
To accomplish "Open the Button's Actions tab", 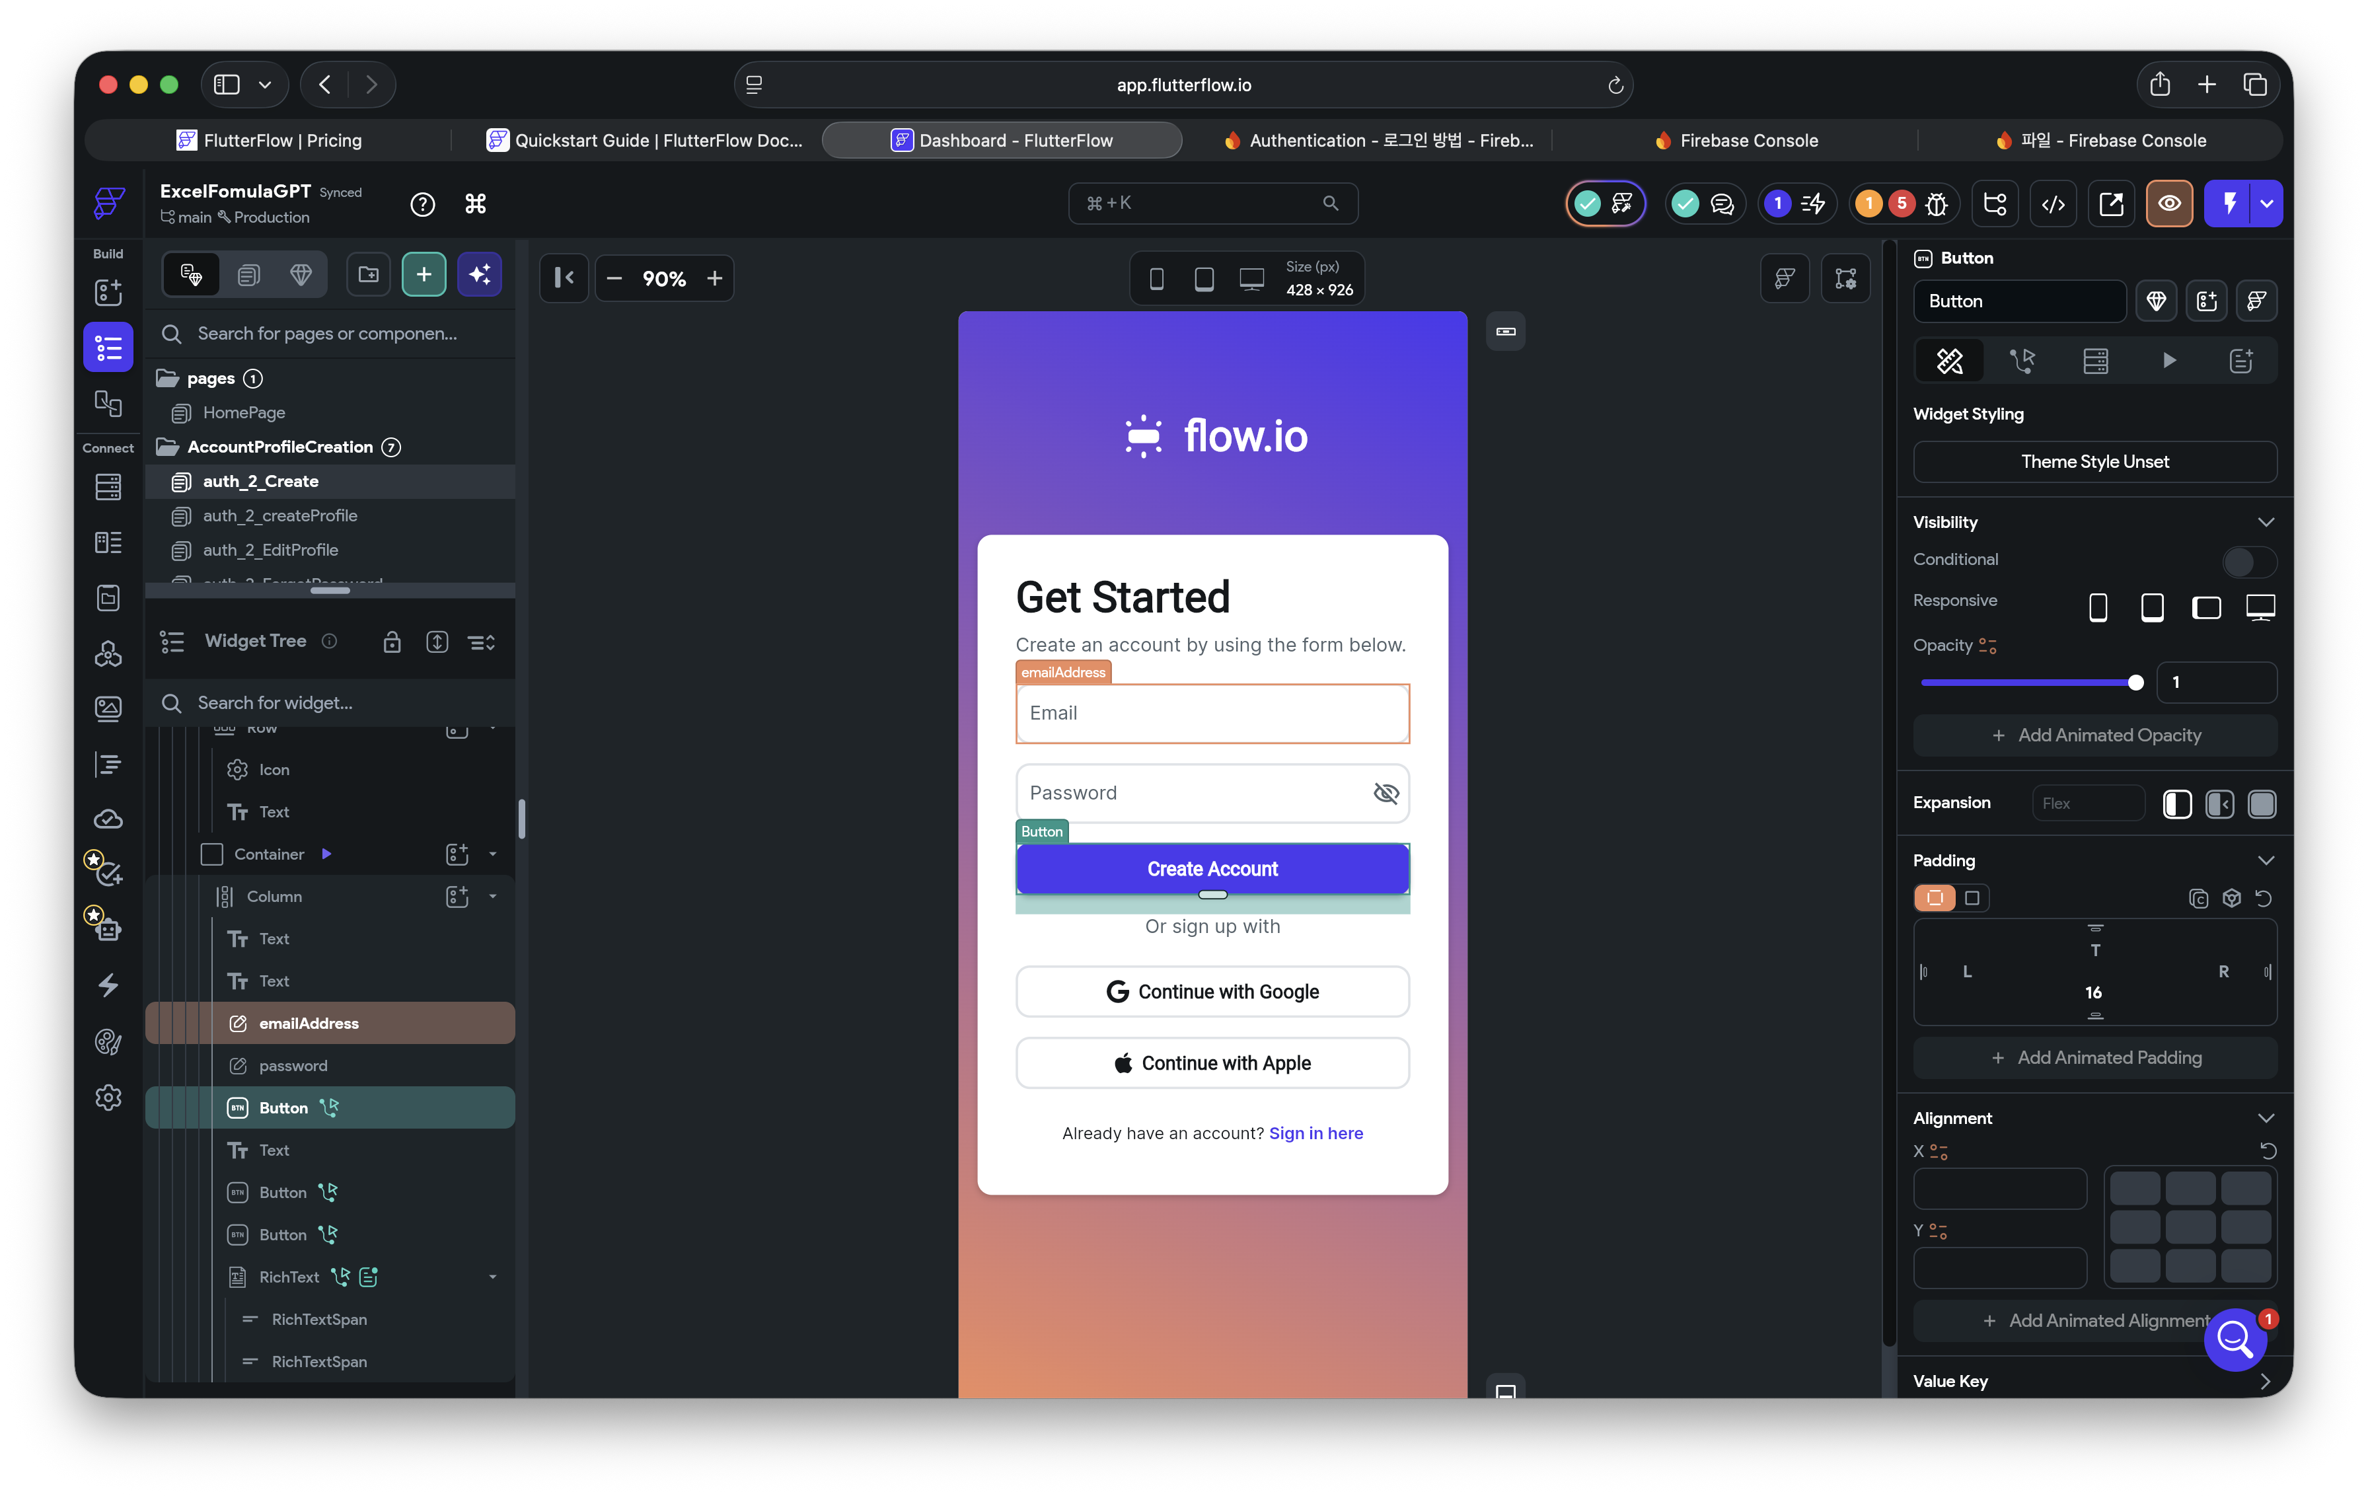I will point(2022,361).
